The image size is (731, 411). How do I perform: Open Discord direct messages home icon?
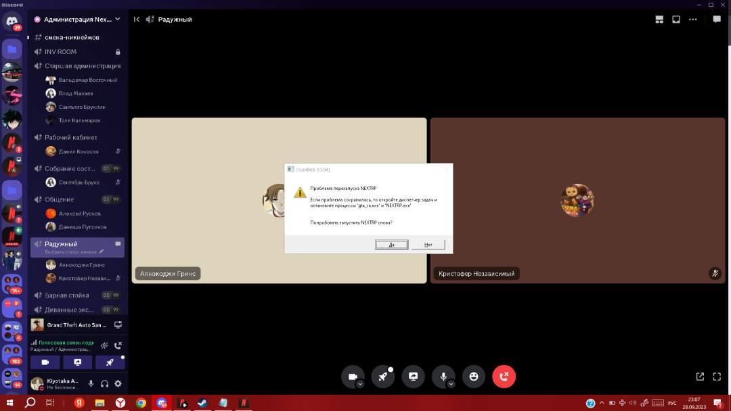pos(12,22)
